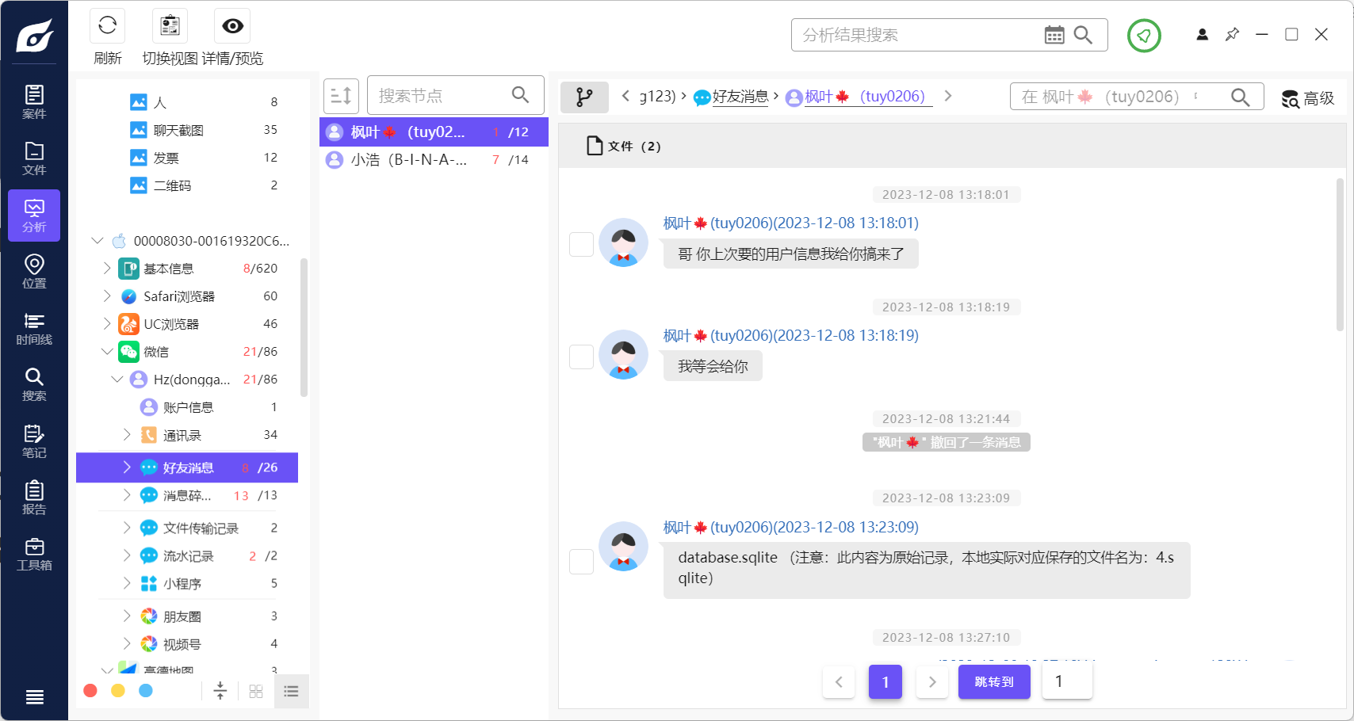This screenshot has height=721, width=1354.
Task: Click the pin window icon
Action: click(x=1232, y=35)
